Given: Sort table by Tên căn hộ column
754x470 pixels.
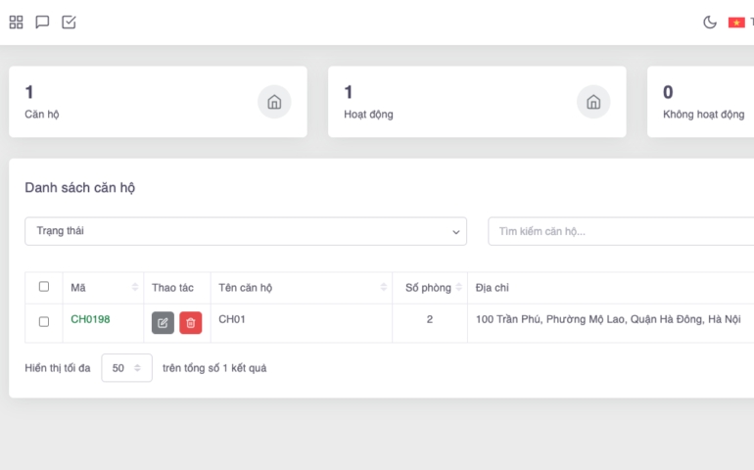Looking at the screenshot, I should (384, 288).
